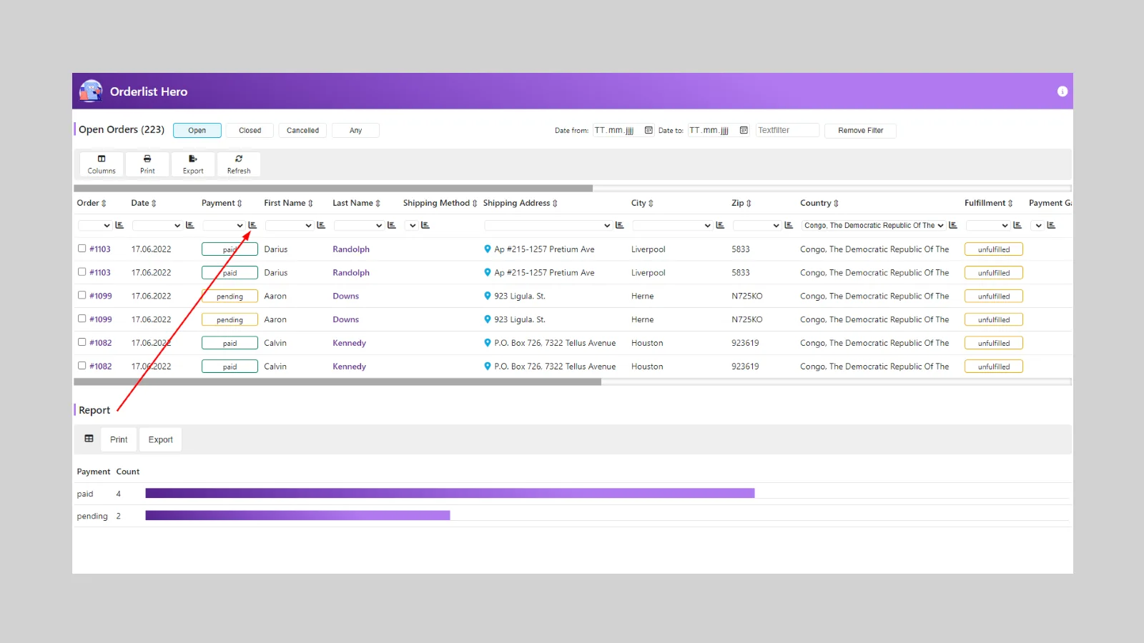Show Closed orders

pyautogui.click(x=250, y=130)
